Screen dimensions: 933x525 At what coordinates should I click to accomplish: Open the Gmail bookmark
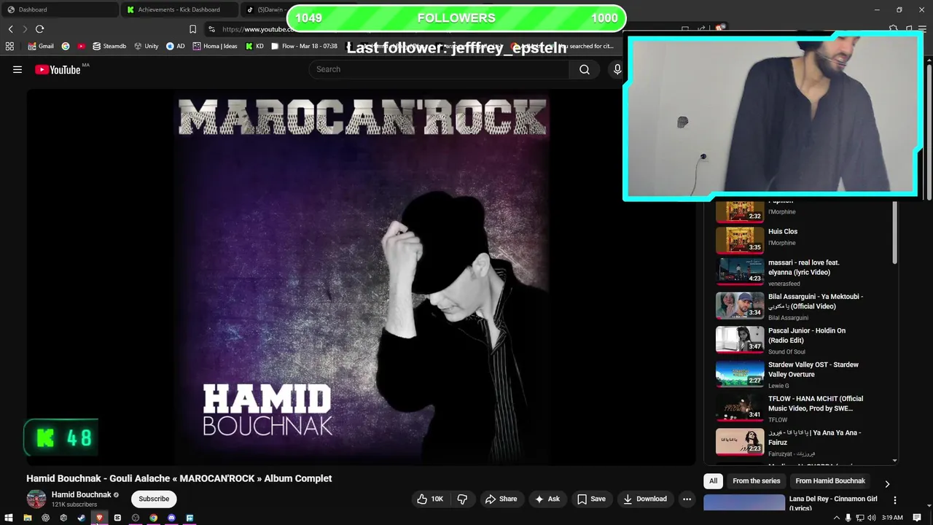coord(41,46)
